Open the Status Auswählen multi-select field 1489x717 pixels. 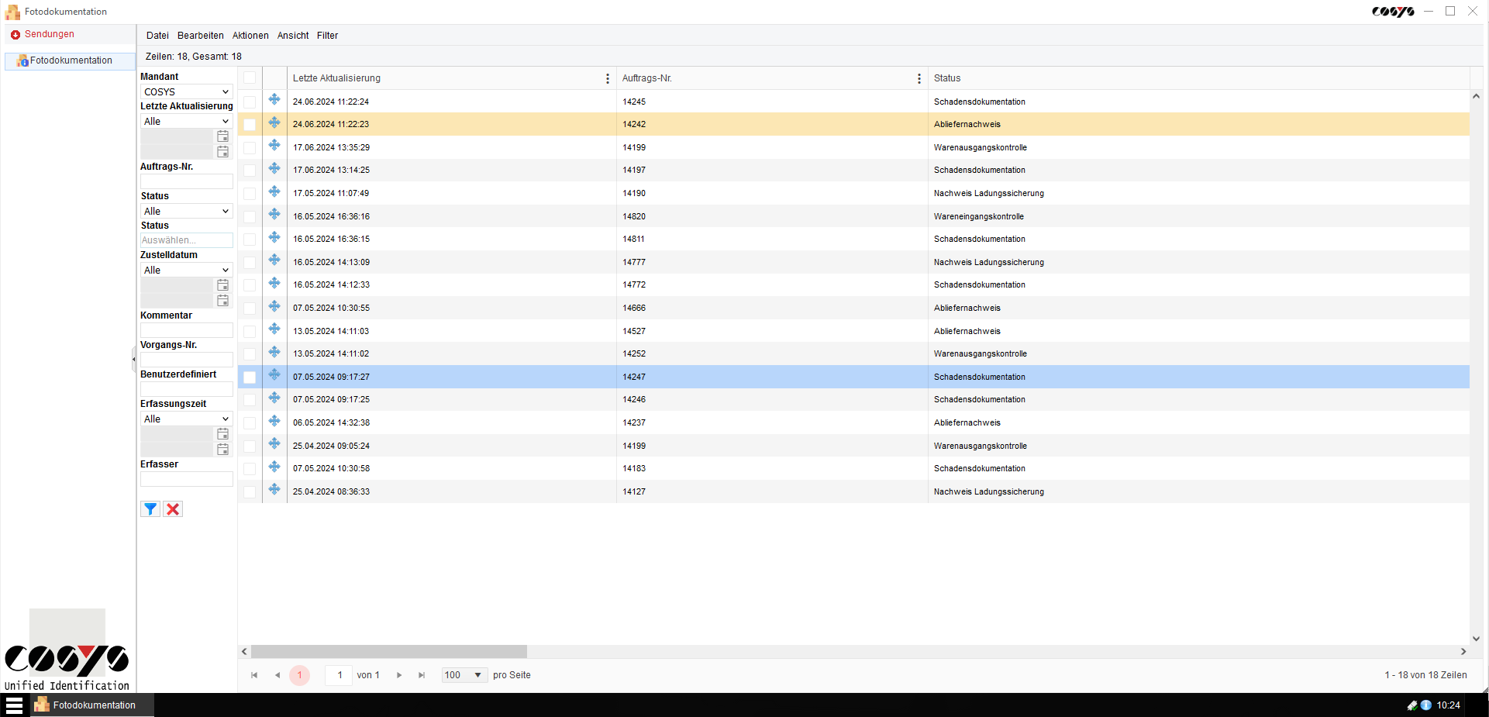pos(186,240)
